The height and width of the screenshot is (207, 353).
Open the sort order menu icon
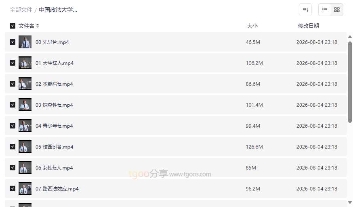click(305, 10)
